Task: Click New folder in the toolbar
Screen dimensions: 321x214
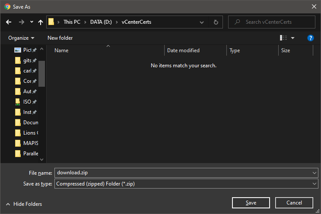Action: [60, 38]
